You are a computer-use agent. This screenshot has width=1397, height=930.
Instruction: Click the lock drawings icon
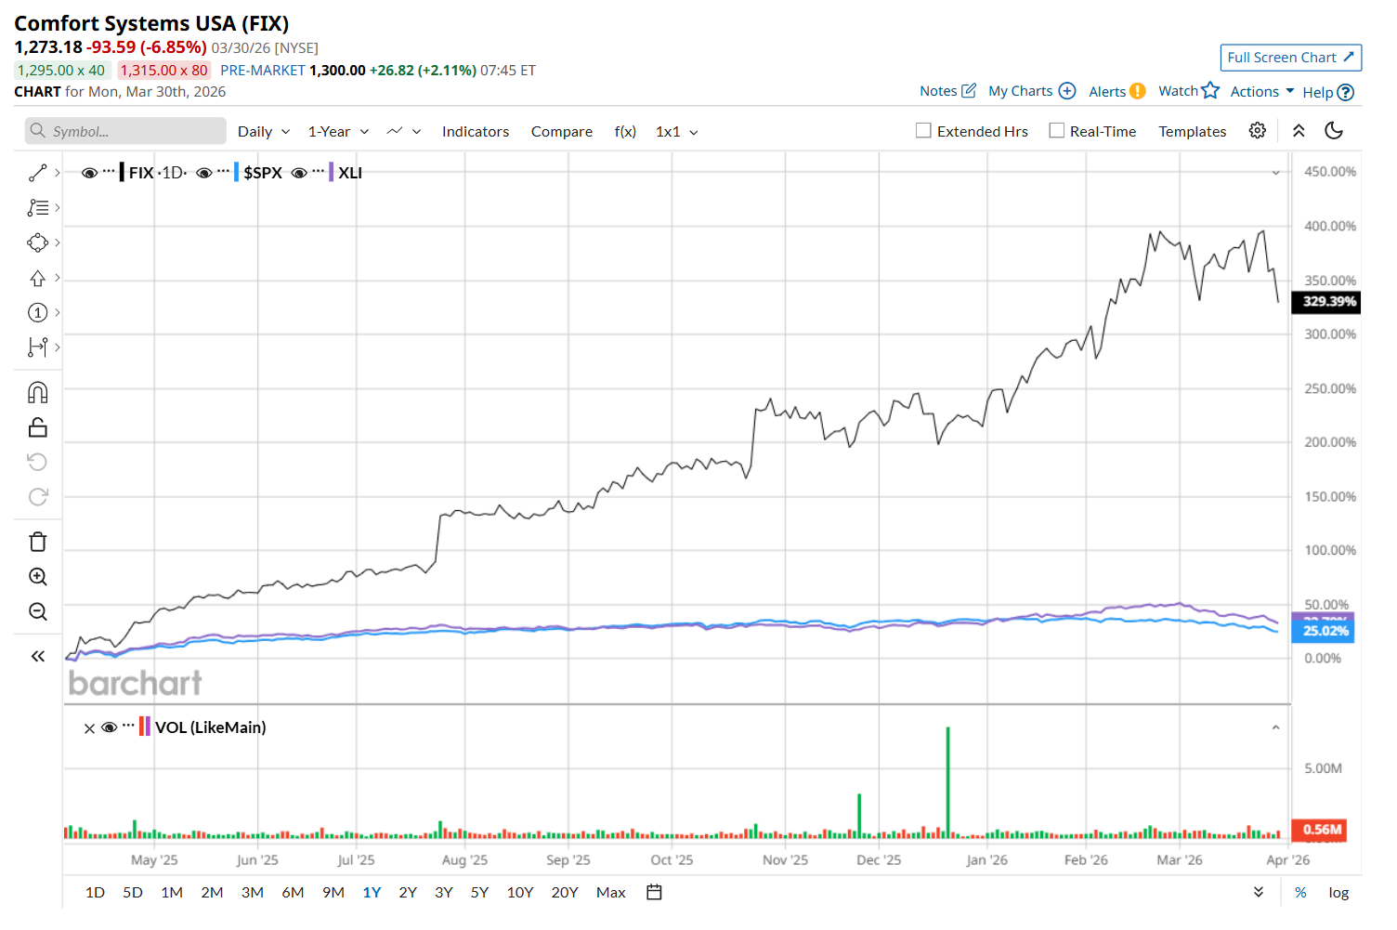click(38, 427)
